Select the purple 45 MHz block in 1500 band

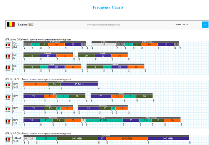pyautogui.click(x=79, y=84)
